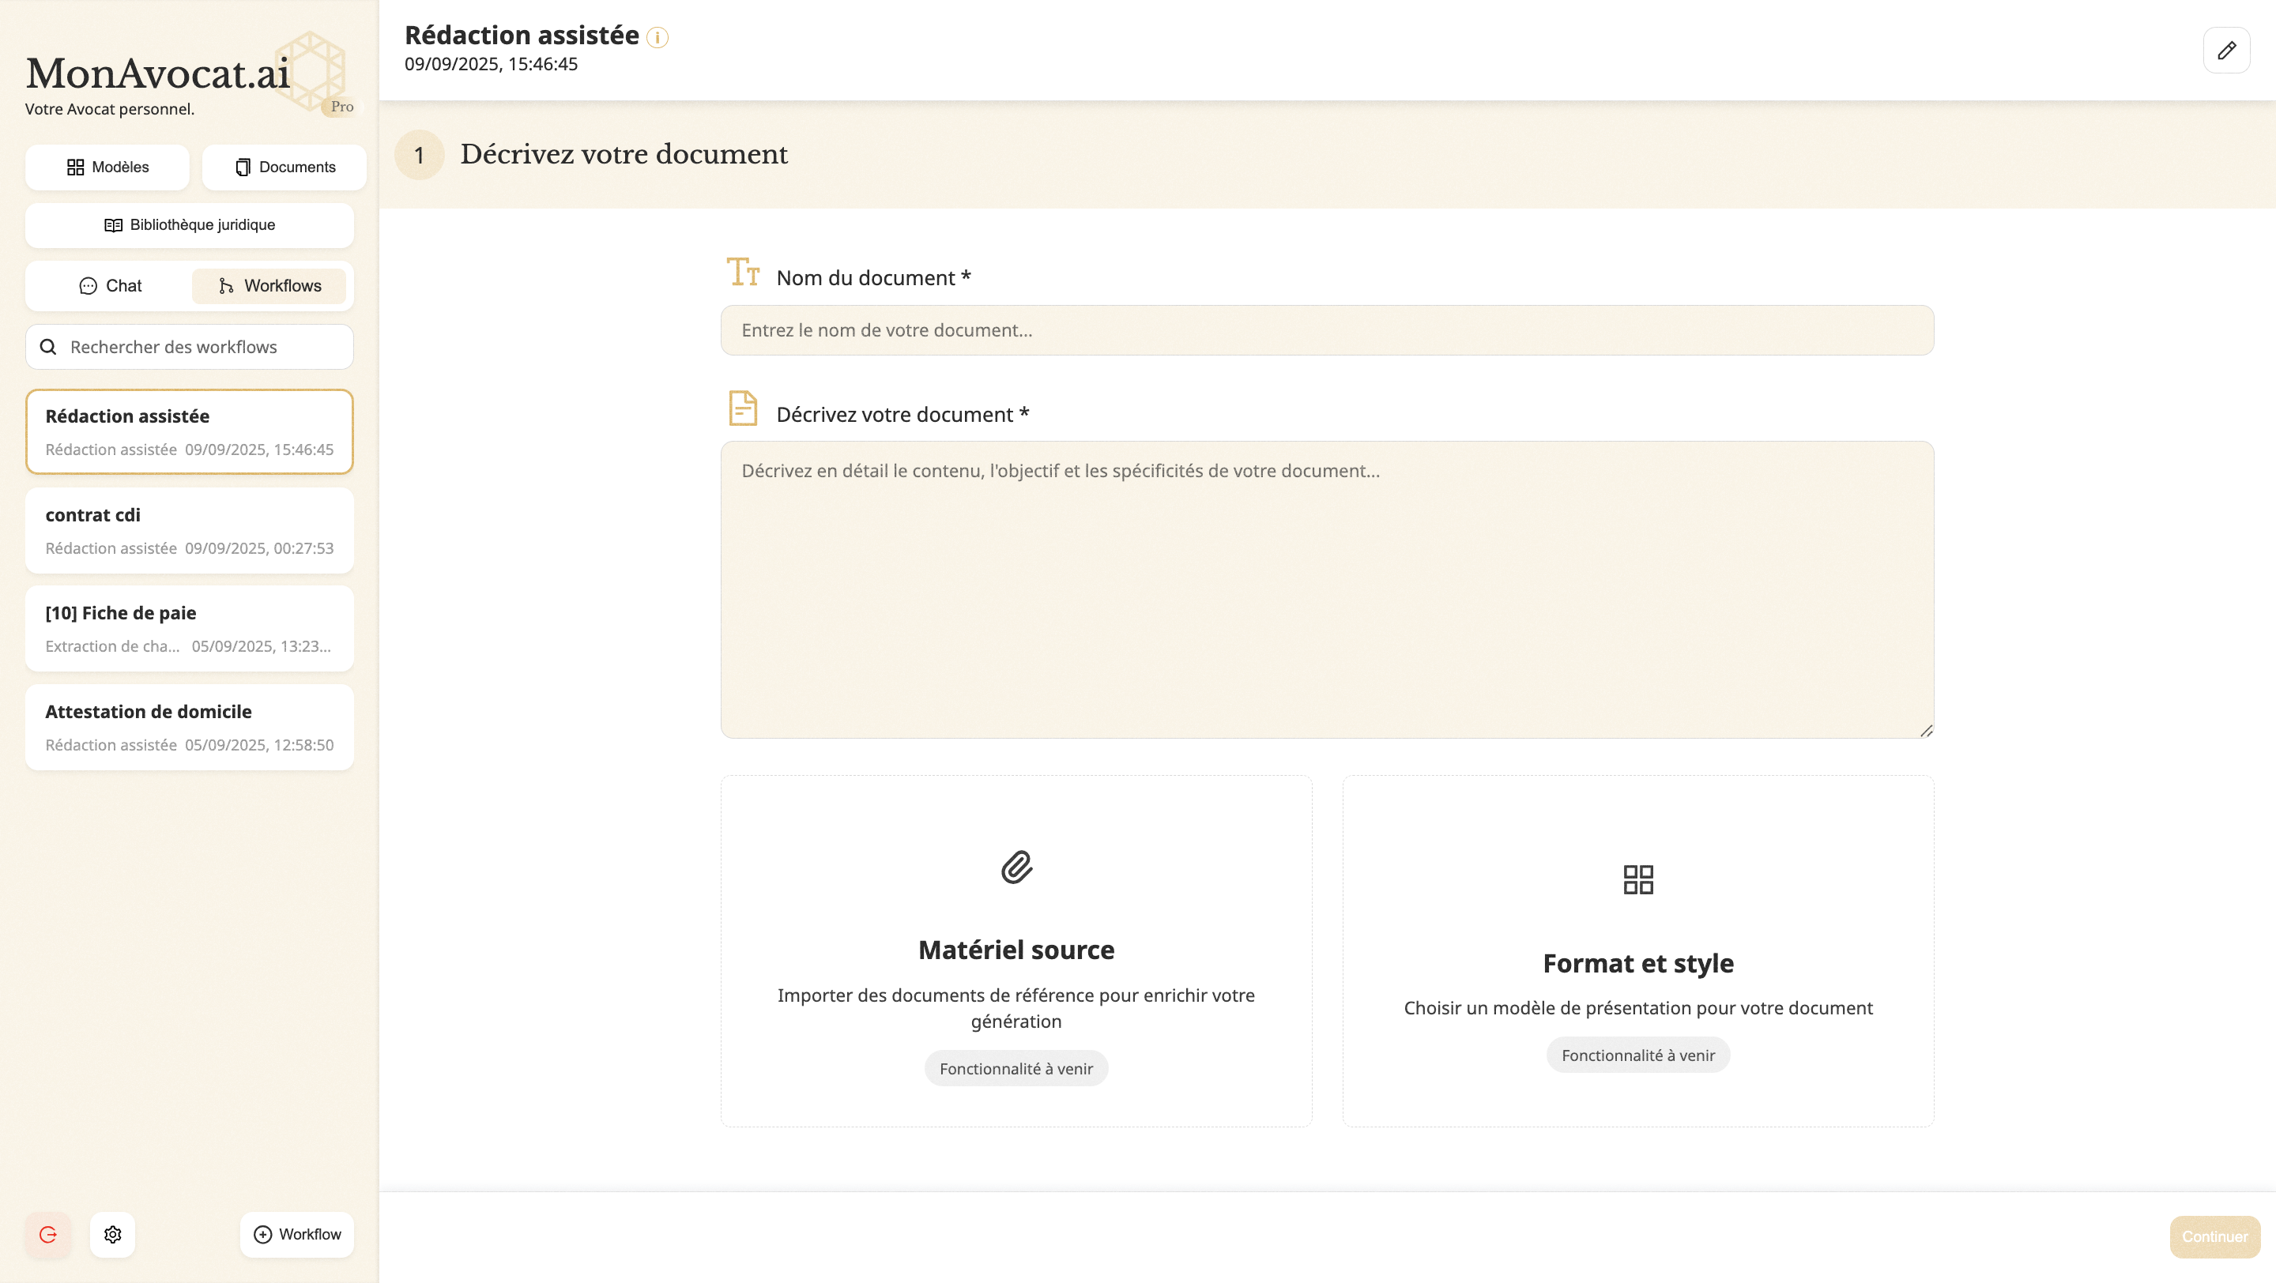2276x1283 pixels.
Task: Open the Documents section
Action: pyautogui.click(x=284, y=167)
